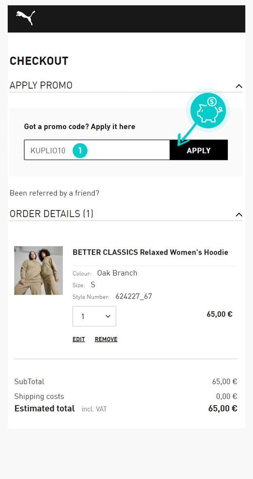Screen dimensions: 253x479
Task: Click the APPLY PROMO section heading
Action: point(41,86)
